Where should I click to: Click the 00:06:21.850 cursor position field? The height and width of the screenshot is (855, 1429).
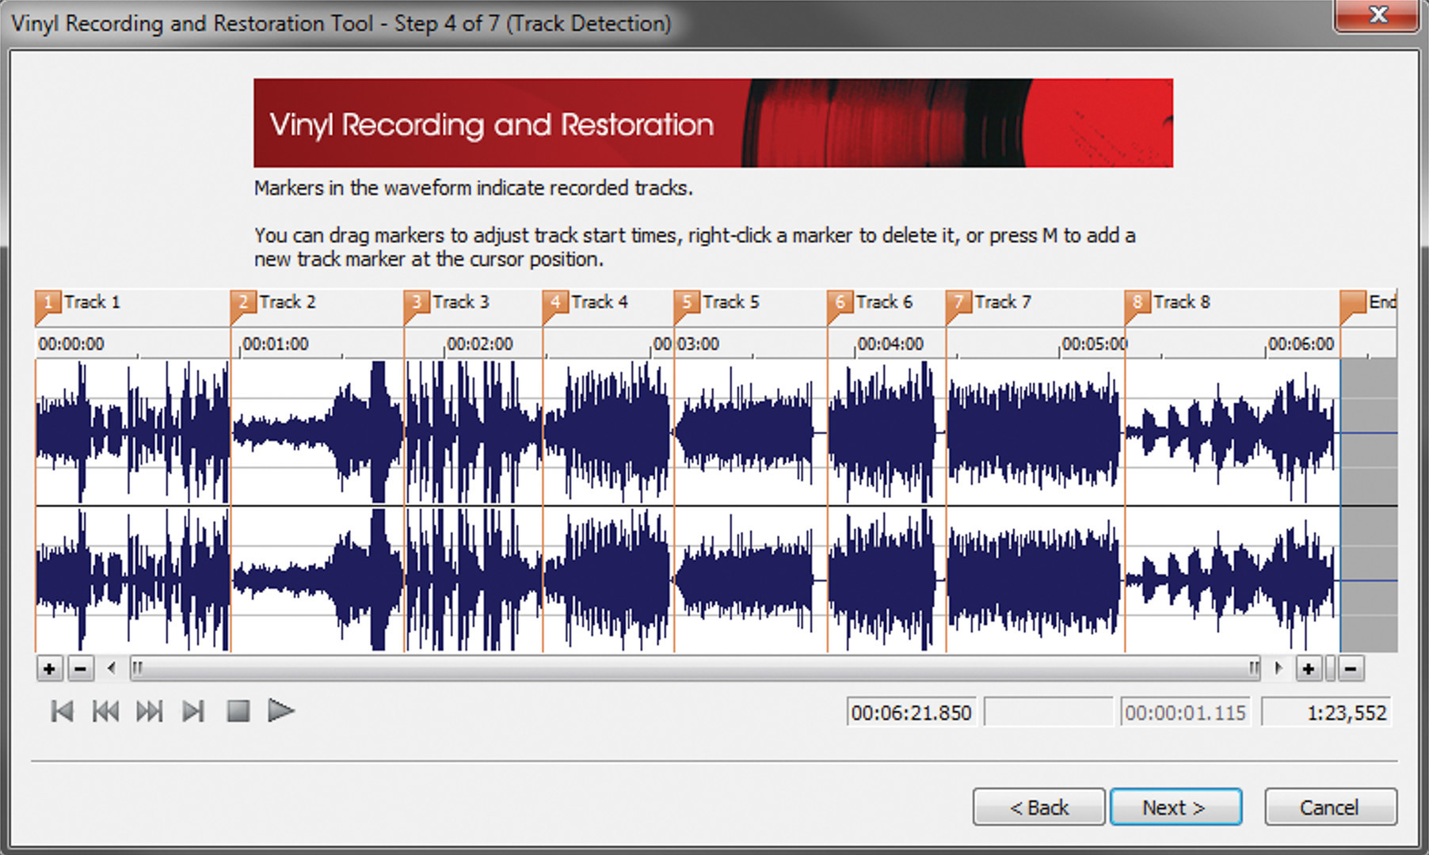pyautogui.click(x=912, y=712)
